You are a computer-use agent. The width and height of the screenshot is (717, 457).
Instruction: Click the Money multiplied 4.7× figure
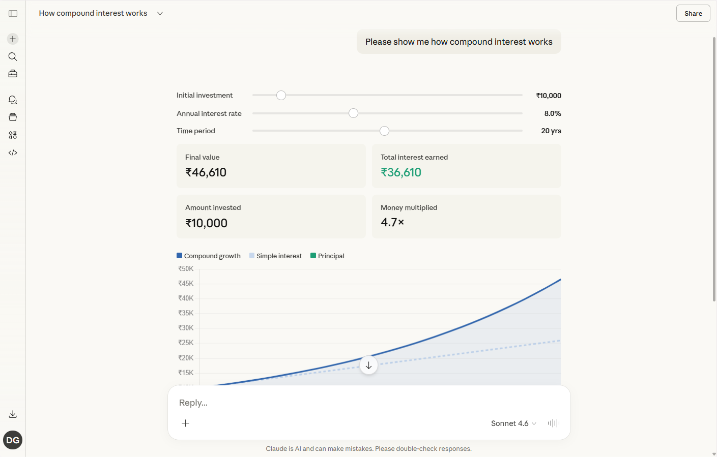pyautogui.click(x=392, y=222)
